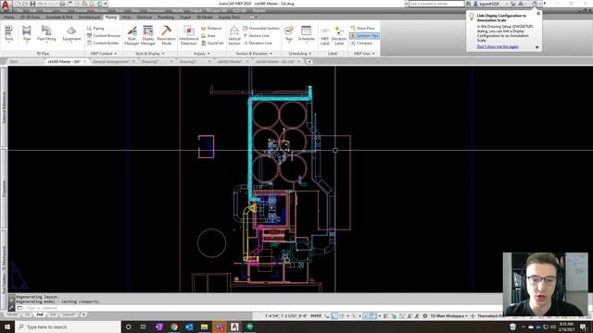
Task: Click the Area inquiry tool
Action: (208, 35)
